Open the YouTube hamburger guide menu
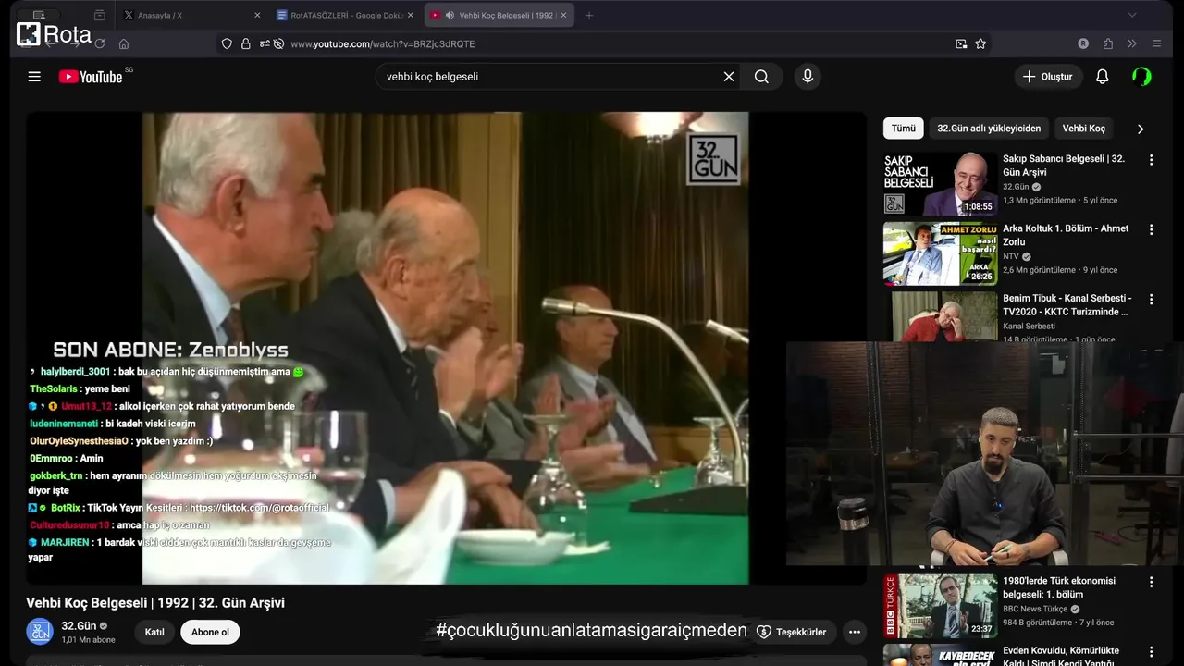 34,77
